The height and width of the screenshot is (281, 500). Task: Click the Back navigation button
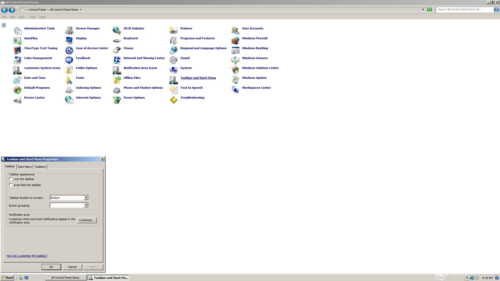coord(4,10)
